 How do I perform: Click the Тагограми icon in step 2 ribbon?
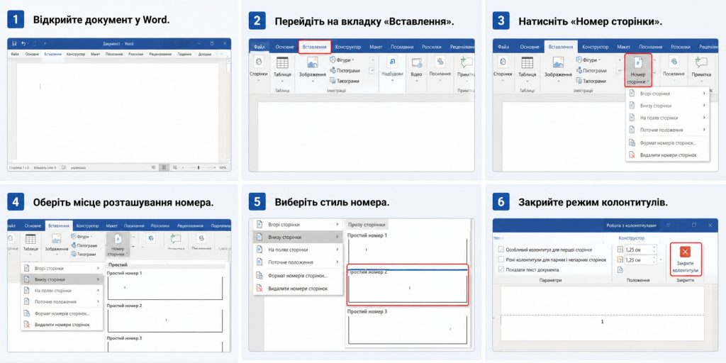click(333, 81)
